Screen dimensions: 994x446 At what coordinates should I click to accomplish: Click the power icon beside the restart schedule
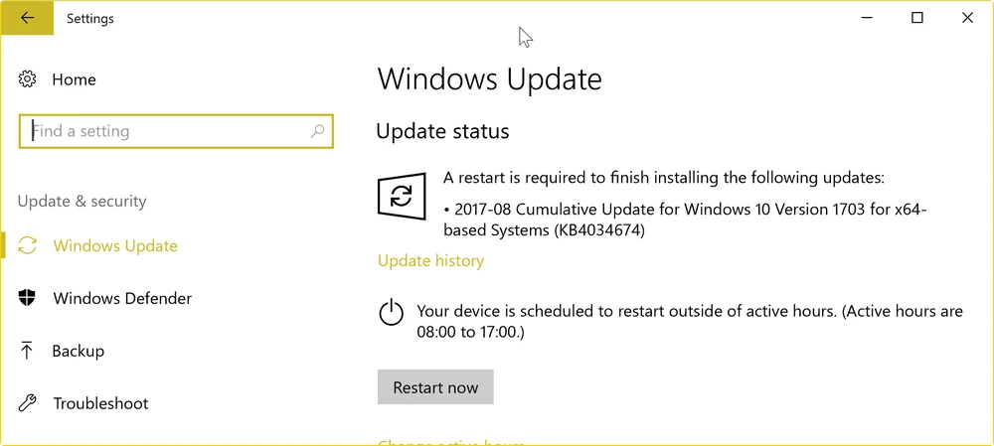pos(392,313)
